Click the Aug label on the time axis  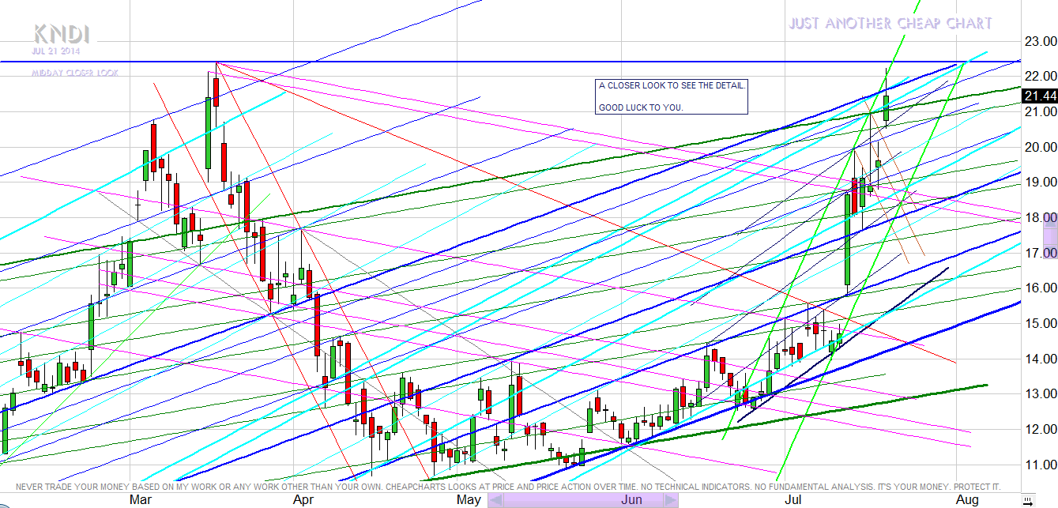(x=966, y=499)
